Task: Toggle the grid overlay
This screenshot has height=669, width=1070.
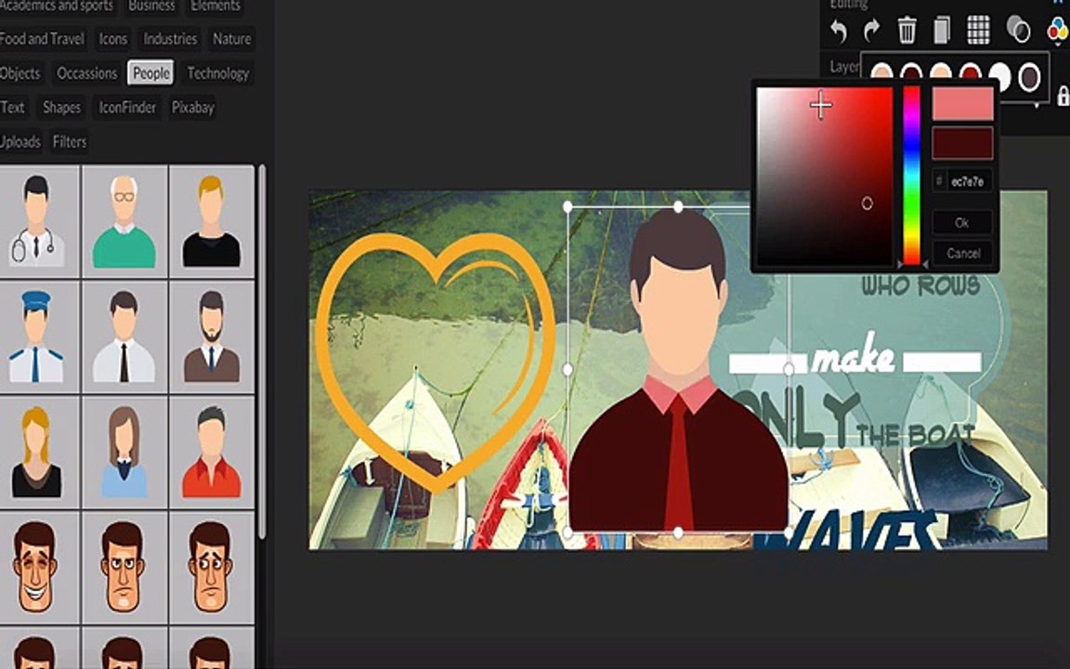Action: point(979,31)
